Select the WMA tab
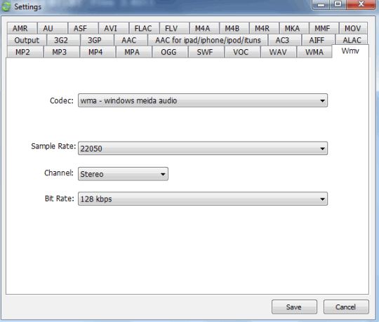Viewport: 379px width, 322px height. pyautogui.click(x=314, y=52)
